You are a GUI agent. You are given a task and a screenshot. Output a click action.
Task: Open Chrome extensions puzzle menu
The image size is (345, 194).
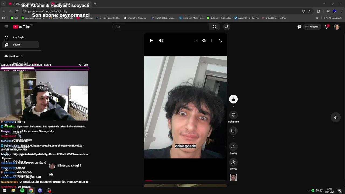pos(318,11)
